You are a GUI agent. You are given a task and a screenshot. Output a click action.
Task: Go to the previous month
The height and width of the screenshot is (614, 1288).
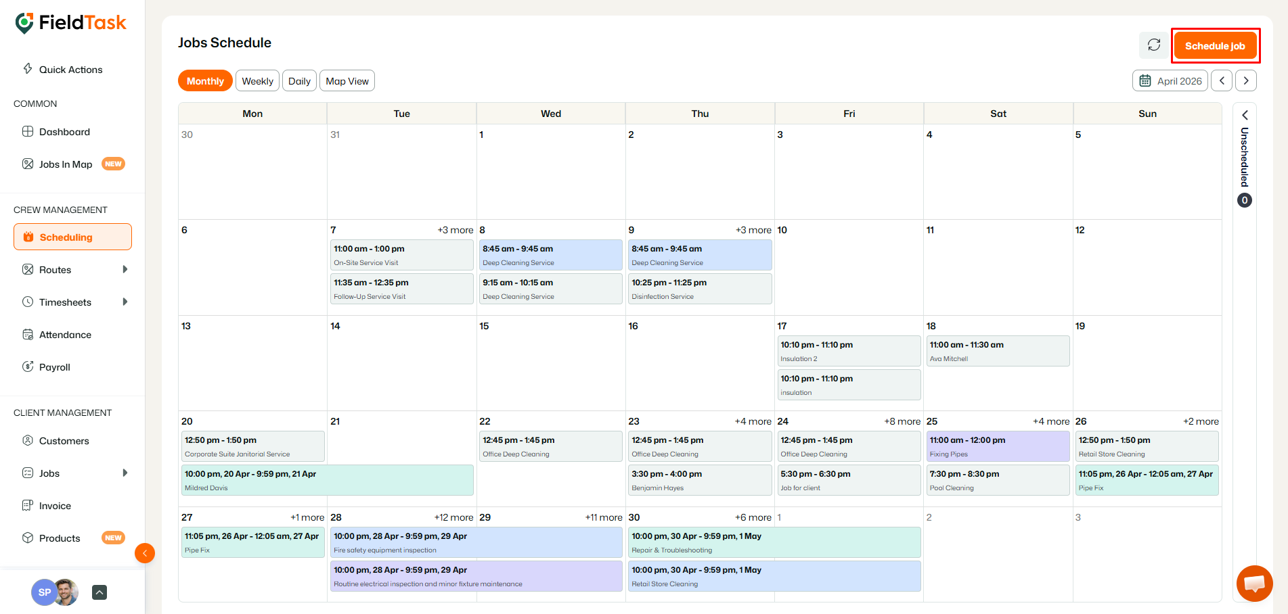[x=1222, y=81]
